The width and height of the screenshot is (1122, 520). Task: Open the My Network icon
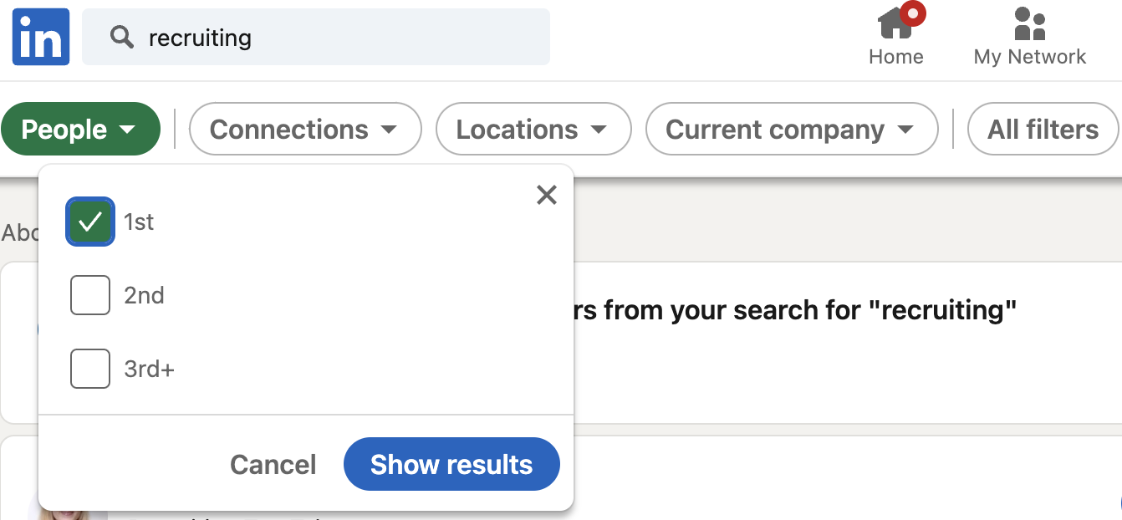click(1029, 23)
